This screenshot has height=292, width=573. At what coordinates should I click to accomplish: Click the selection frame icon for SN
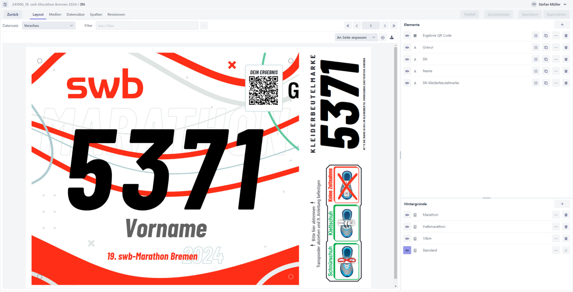pos(535,59)
